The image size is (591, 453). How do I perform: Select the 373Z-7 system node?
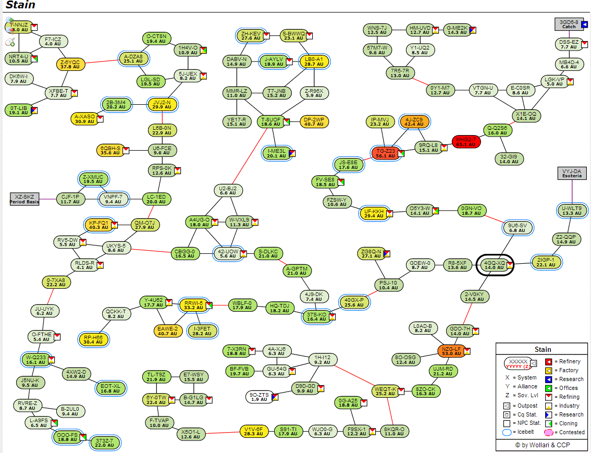click(x=105, y=443)
